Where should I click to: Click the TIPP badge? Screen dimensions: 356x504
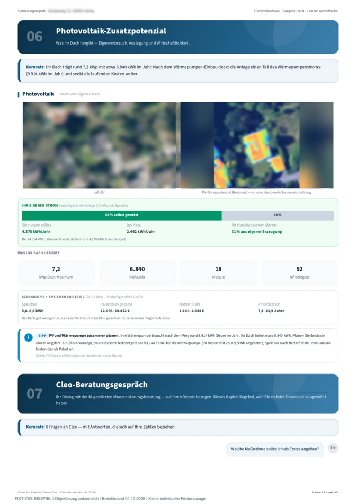click(42, 336)
